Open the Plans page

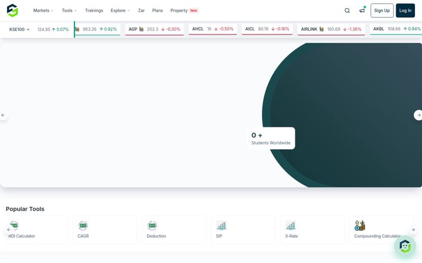(158, 11)
